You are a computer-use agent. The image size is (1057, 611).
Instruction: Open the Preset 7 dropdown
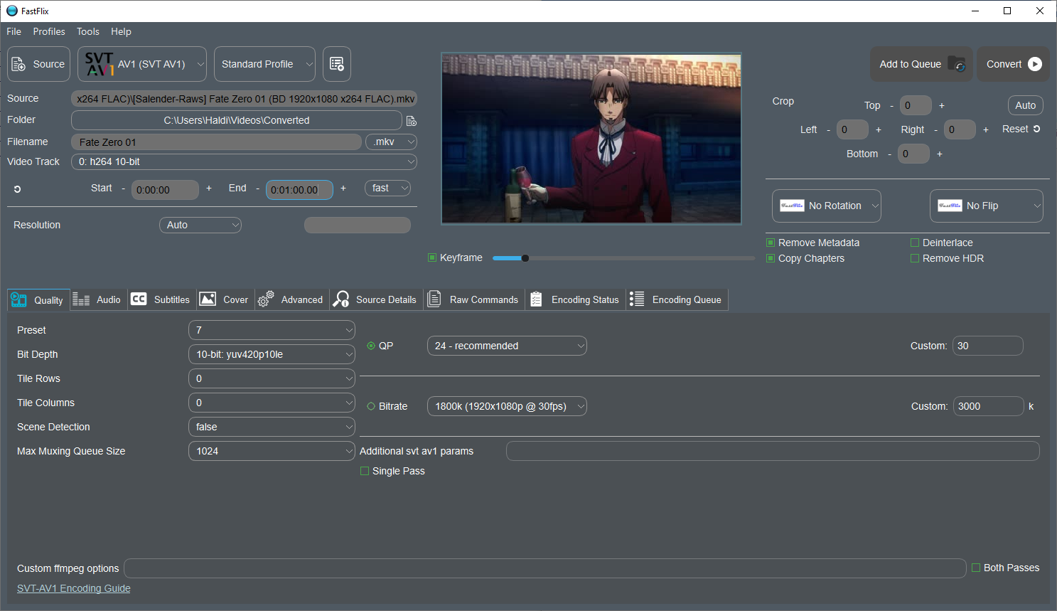[272, 330]
